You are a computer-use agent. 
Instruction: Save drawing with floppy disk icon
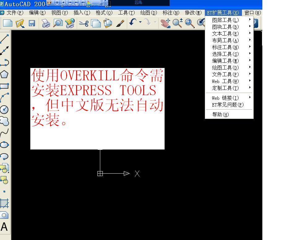coord(32,23)
